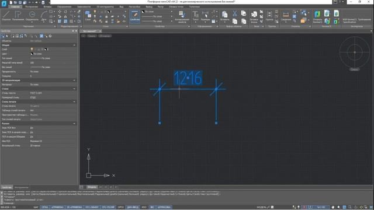Screen dimensions: 374x210
Task: Toggle ОТС-ОБЪЕКТ tracking in status bar
Action: click(x=92, y=207)
